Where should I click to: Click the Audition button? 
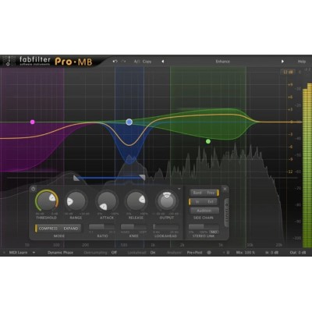point(204,211)
